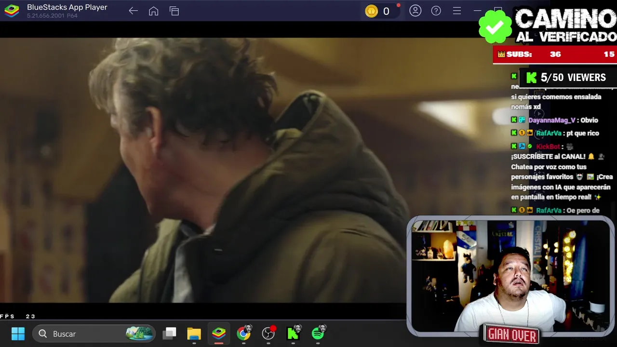Click the 'RafArVa : pt que rico' message
Image resolution: width=617 pixels, height=347 pixels.
tap(555, 133)
